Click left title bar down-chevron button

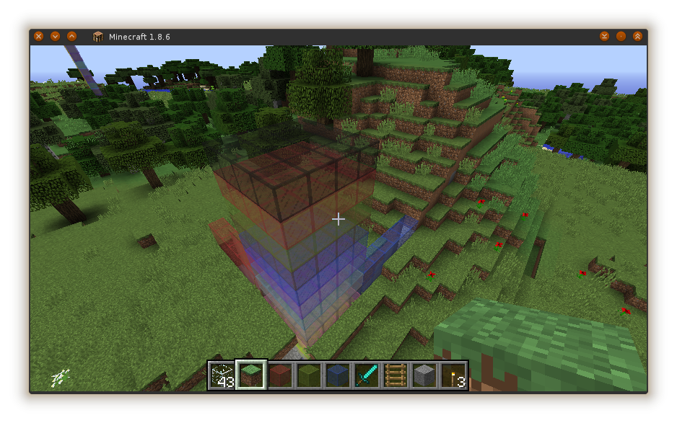tap(55, 36)
